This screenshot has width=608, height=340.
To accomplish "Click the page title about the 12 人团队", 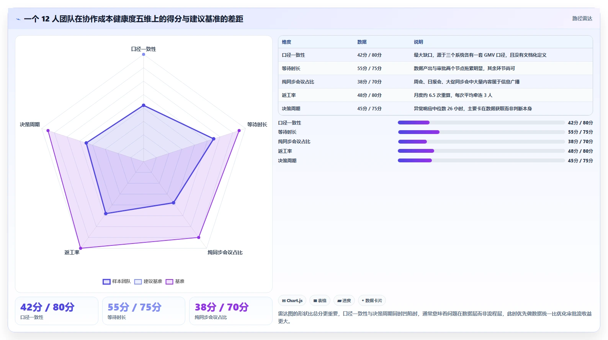I will pyautogui.click(x=134, y=19).
